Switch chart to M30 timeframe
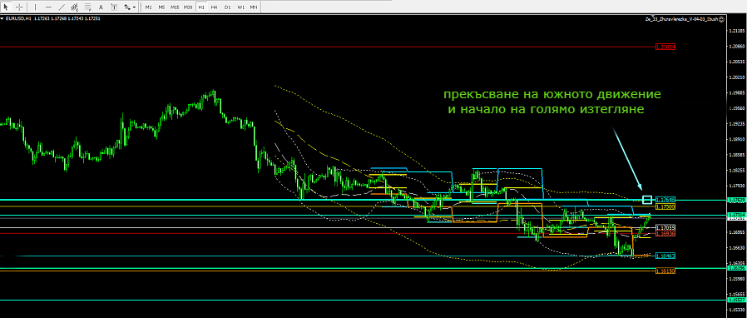Image resolution: width=747 pixels, height=318 pixels. tap(188, 7)
